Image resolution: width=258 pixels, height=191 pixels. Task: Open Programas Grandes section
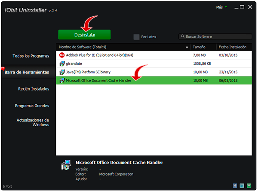(x=32, y=106)
